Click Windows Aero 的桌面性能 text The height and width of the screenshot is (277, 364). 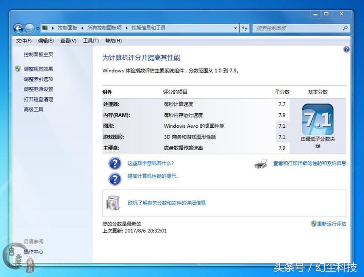[x=194, y=126]
